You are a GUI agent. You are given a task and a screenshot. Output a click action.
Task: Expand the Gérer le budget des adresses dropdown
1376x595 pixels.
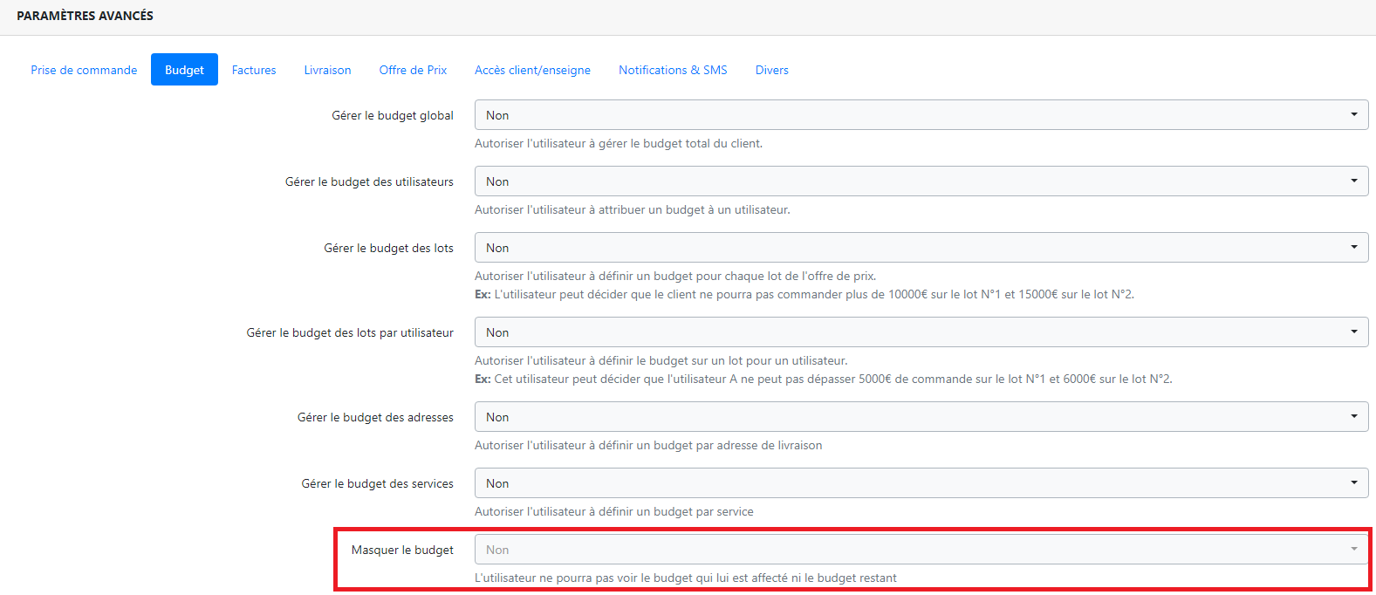(921, 417)
